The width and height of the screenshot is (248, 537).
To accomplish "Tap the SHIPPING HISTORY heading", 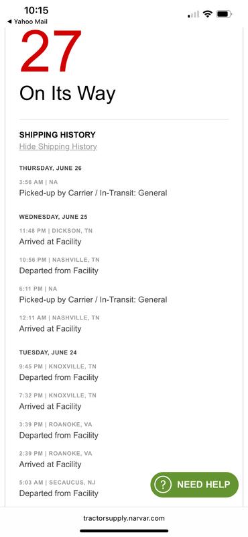I will (58, 135).
